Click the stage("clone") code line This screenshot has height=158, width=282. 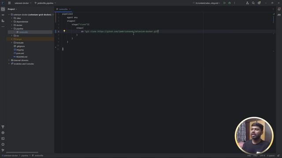pyautogui.click(x=80, y=25)
